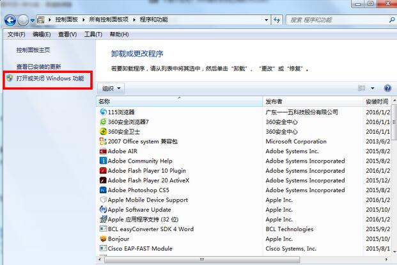Viewport: 397px width, 265px height.
Task: Click the 程序和功能 breadcrumb
Action: click(x=154, y=20)
